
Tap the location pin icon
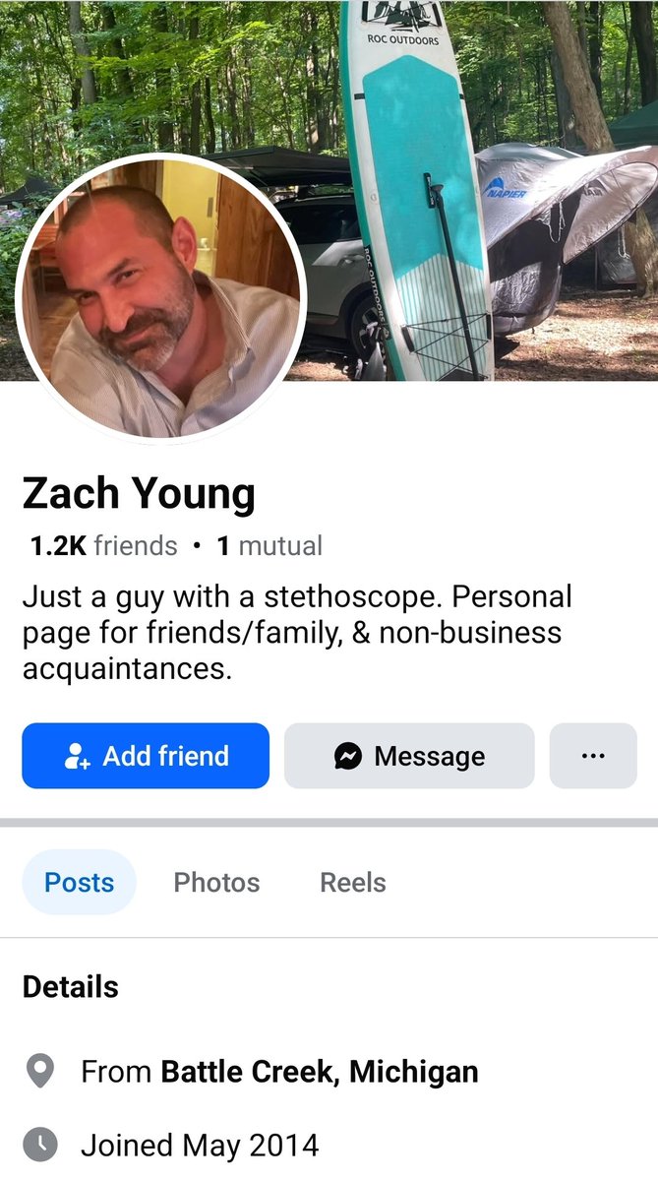pyautogui.click(x=39, y=1072)
